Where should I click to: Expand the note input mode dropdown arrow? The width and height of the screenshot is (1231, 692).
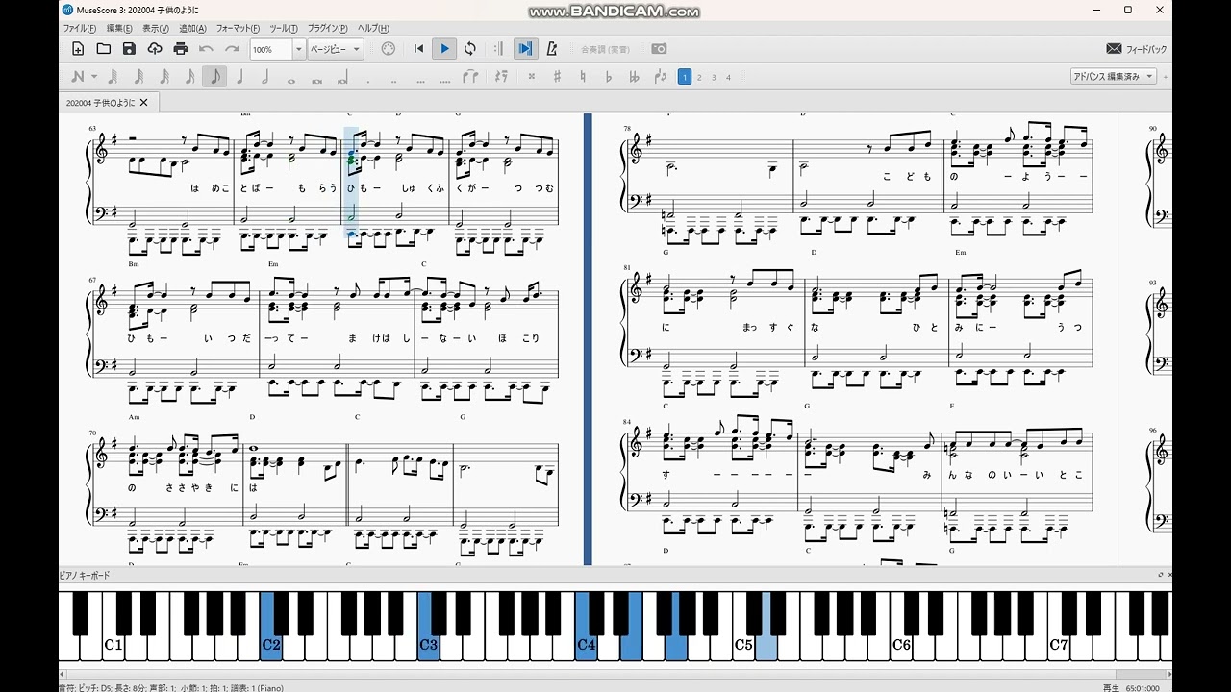pos(93,77)
